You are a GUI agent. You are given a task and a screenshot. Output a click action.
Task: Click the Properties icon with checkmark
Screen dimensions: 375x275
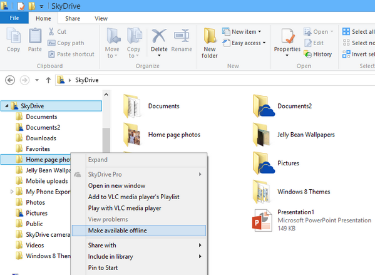(x=287, y=36)
